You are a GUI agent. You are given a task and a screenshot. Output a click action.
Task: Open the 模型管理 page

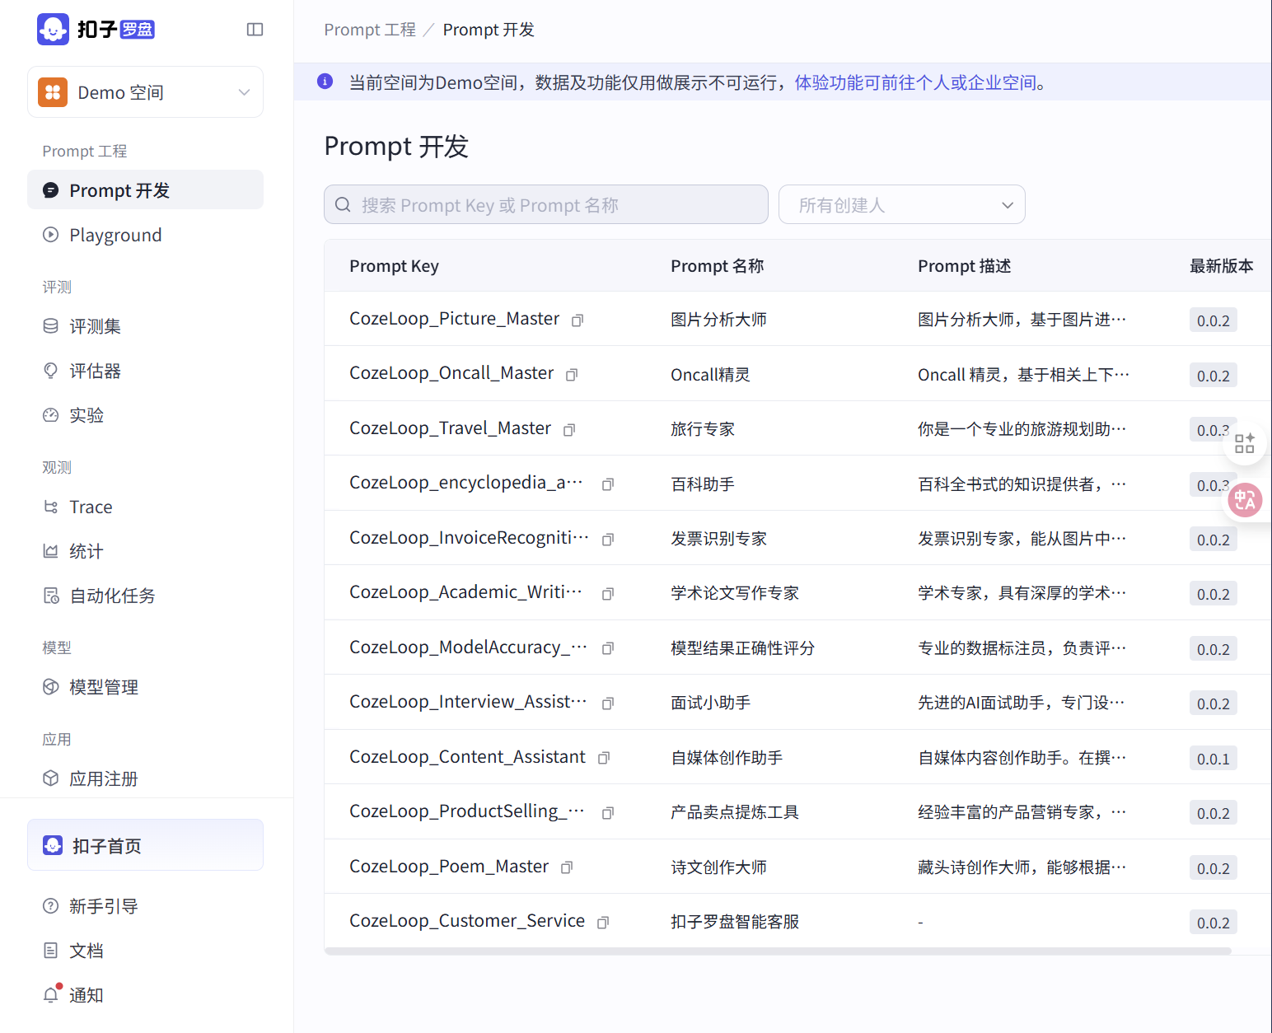tap(104, 686)
